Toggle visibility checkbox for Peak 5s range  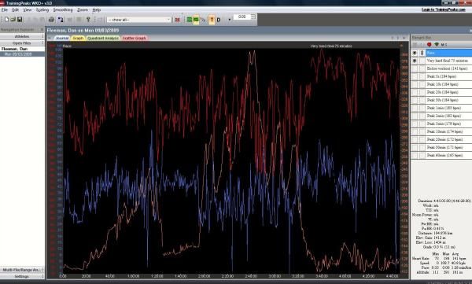[415, 76]
